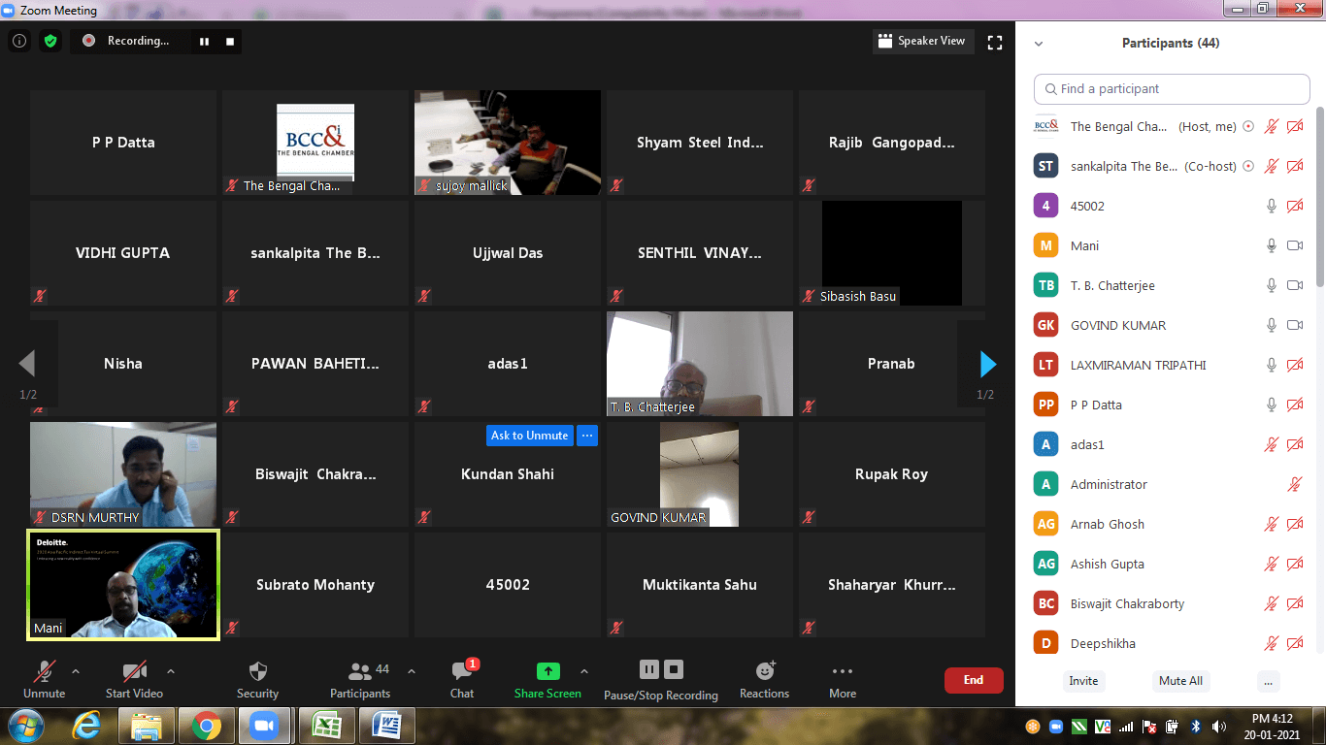Viewport: 1326px width, 745px height.
Task: Select sujoy mallick's video tile
Action: coord(508,143)
